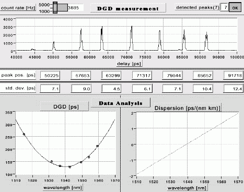244x192 pixels.
Task: Click the detected peaks count field showing 7
Action: pyautogui.click(x=225, y=7)
